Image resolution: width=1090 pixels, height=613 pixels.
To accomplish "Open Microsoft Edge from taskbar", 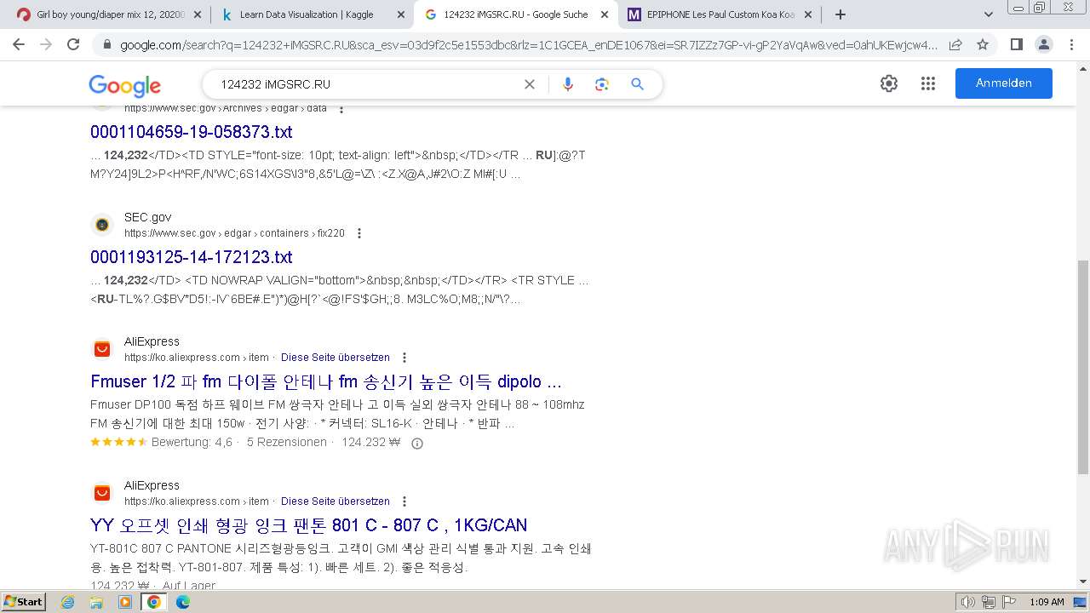I will 183,602.
